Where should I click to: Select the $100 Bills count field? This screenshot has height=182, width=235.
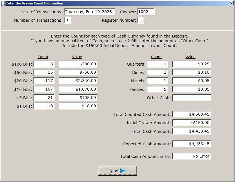pyautogui.click(x=44, y=64)
